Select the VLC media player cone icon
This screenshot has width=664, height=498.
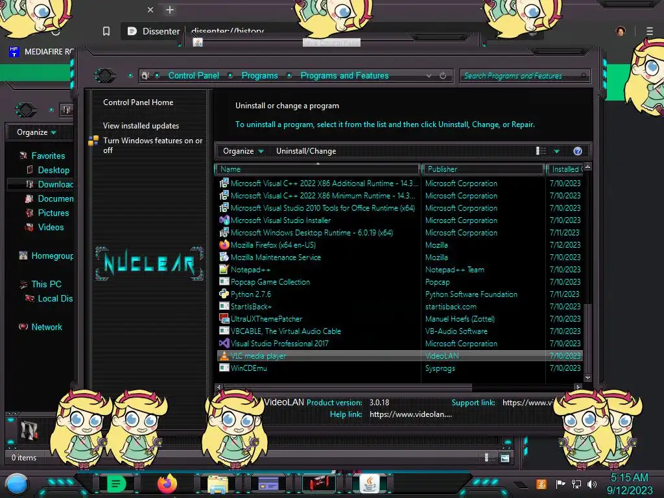(224, 356)
